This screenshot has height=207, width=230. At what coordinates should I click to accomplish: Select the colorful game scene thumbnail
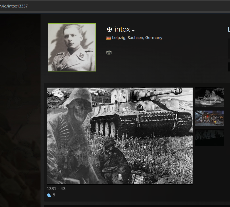tap(209, 118)
